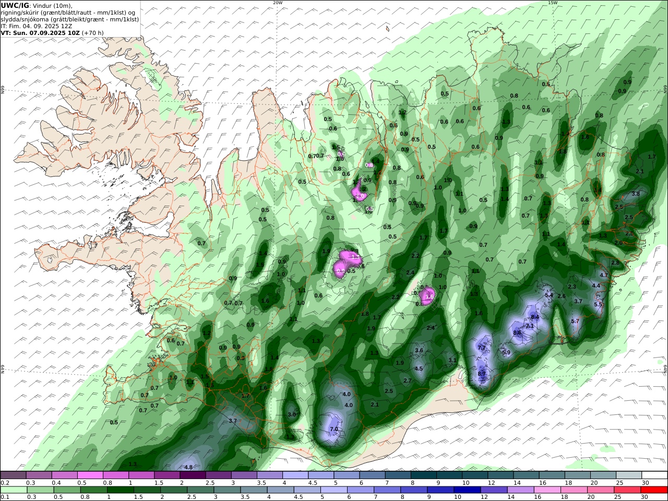Select the bottom-row swatch between 4 and 4.5
This screenshot has width=668, height=501.
pos(281,490)
